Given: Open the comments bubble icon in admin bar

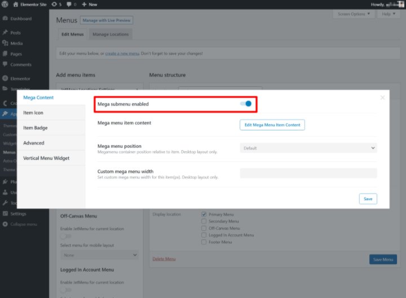Looking at the screenshot, I should pyautogui.click(x=69, y=5).
